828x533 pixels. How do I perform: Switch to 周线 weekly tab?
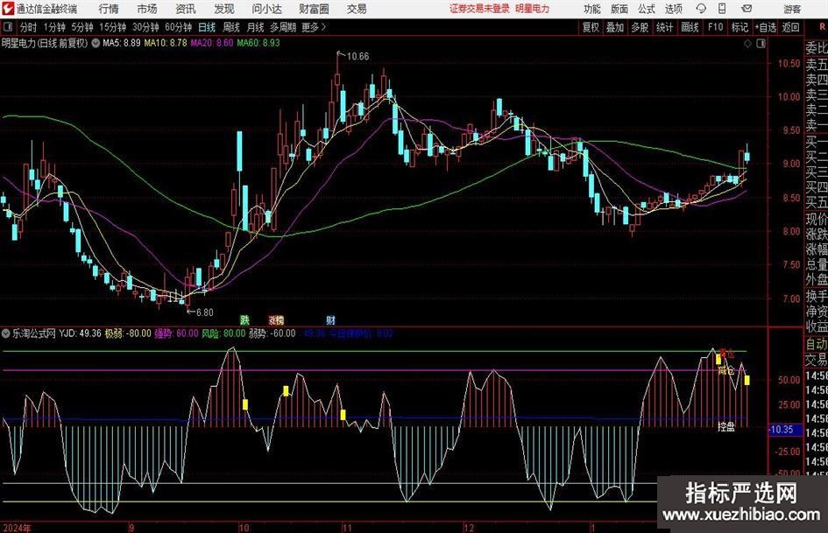tap(231, 27)
